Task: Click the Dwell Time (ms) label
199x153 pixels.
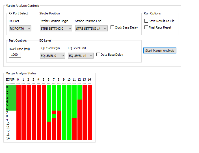Action: 19,49
